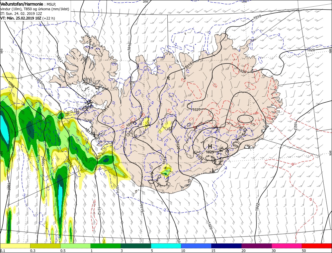Click the cyan 5–10 legend swatch
This screenshot has height=253, width=332.
[166, 246]
